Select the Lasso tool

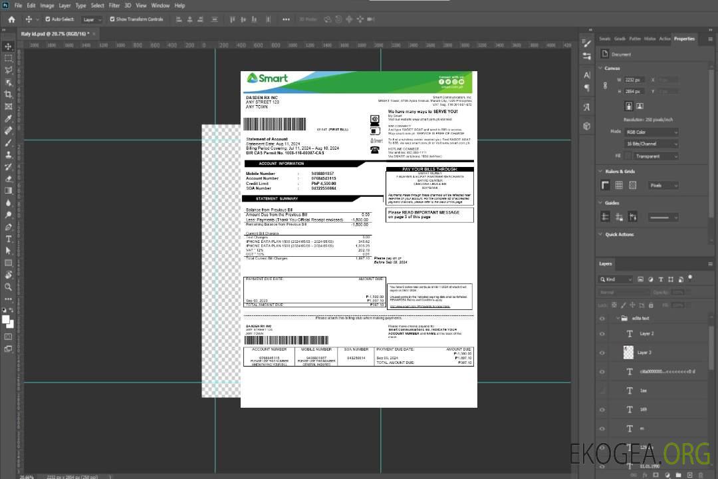(8, 70)
